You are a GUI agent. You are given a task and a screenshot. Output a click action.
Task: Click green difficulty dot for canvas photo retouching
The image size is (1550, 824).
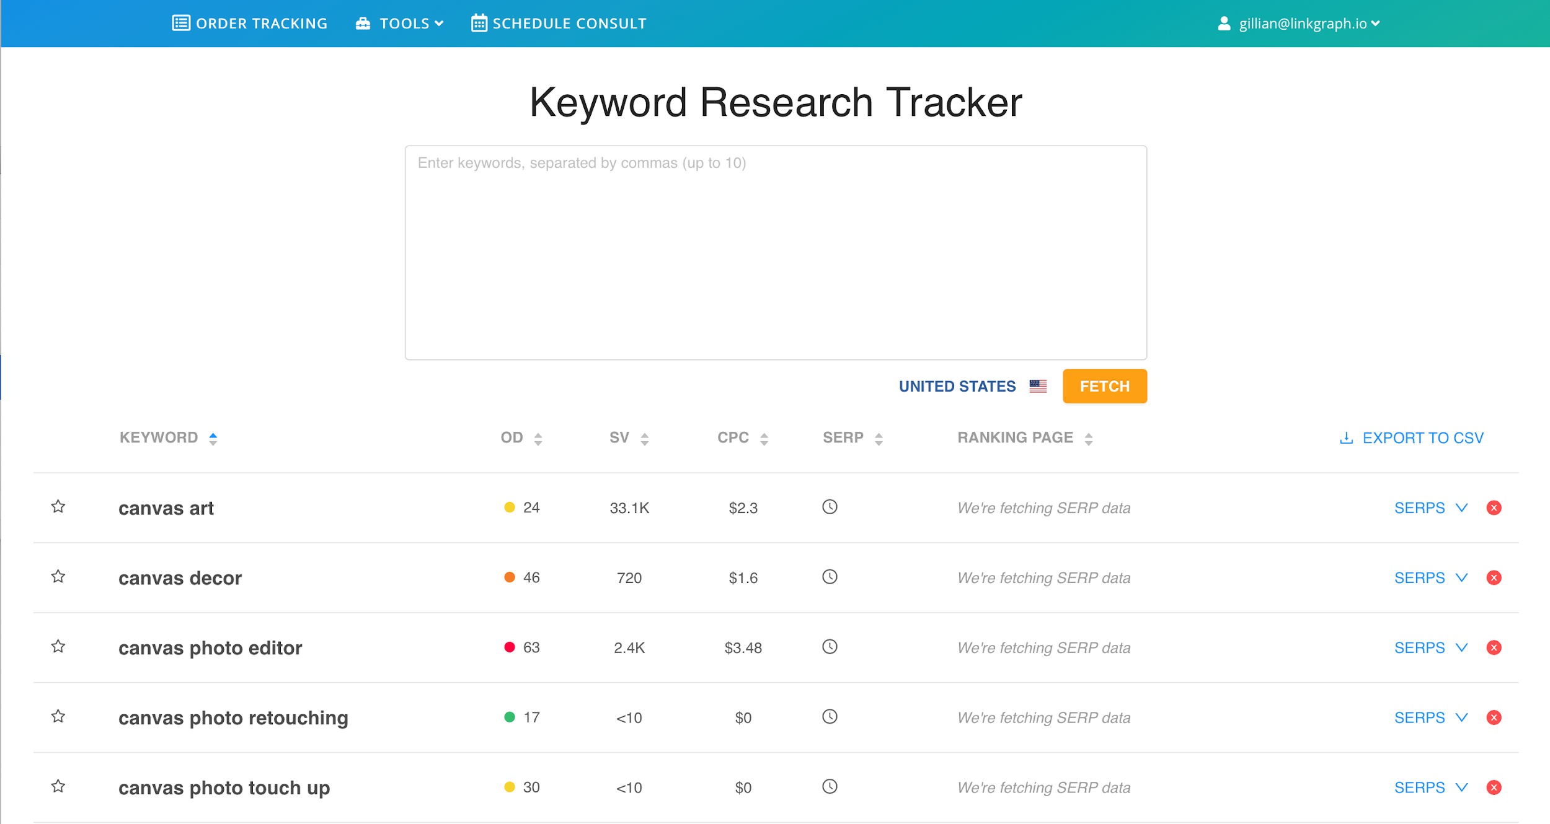[x=510, y=717]
